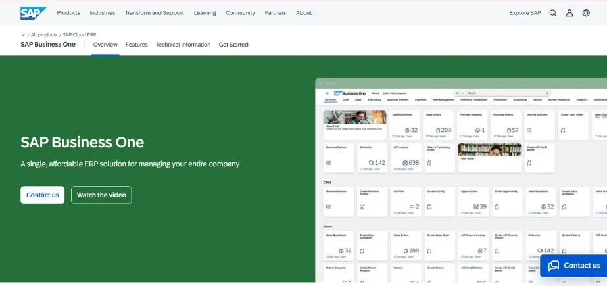Click the 'A single, affordable ERP solution' tagline

click(130, 164)
